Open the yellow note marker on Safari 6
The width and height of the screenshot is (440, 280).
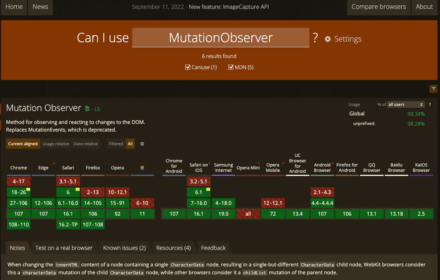tap(77, 189)
